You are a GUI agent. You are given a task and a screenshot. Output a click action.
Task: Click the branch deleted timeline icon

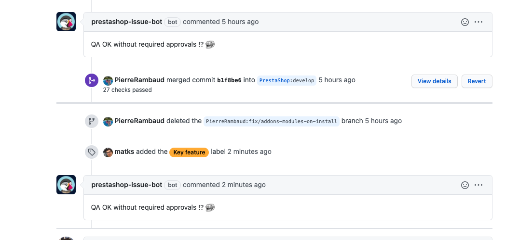[92, 121]
